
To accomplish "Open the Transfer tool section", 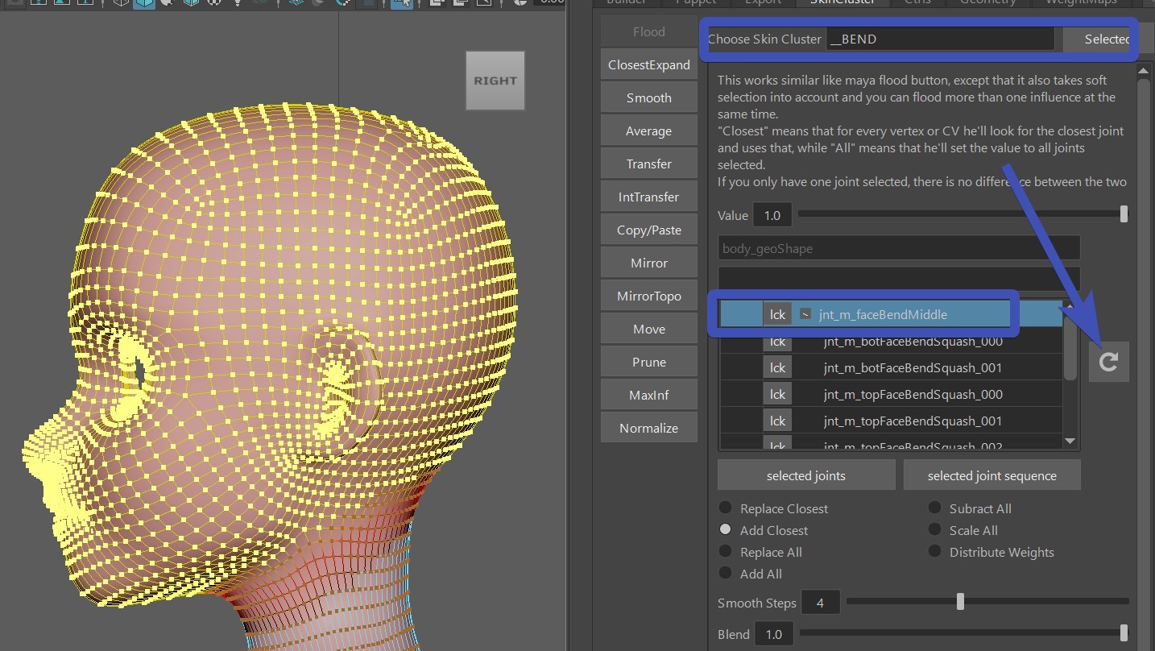I will coord(648,164).
